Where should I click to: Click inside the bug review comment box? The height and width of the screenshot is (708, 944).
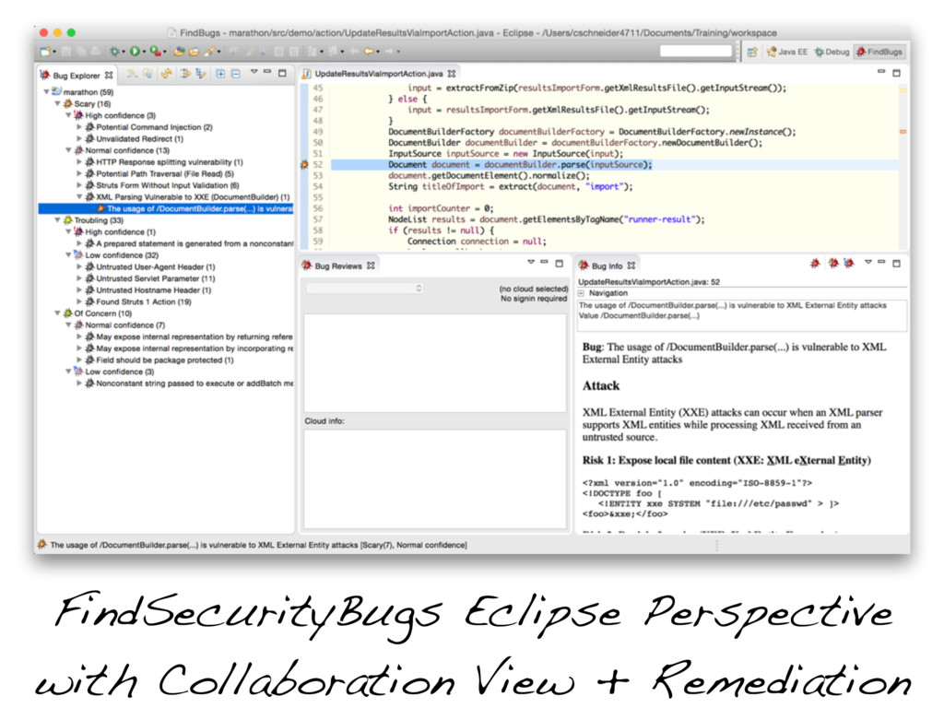coord(435,361)
